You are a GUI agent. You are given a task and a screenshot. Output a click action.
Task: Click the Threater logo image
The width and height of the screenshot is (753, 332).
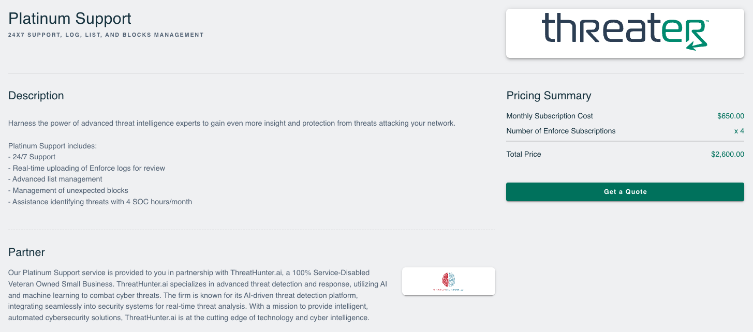[x=625, y=33]
